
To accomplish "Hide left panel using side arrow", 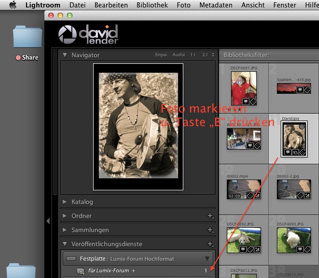I will (48, 221).
